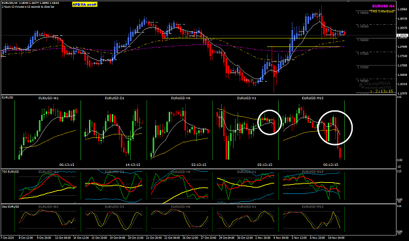Click the TDI panel EURUSD W1 title
The image size is (409, 241).
[48, 172]
